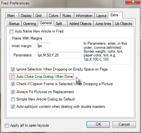Screen dimensions: 141x133
Task: Enable Simple New Article Dialog as Default
Action: [13, 99]
